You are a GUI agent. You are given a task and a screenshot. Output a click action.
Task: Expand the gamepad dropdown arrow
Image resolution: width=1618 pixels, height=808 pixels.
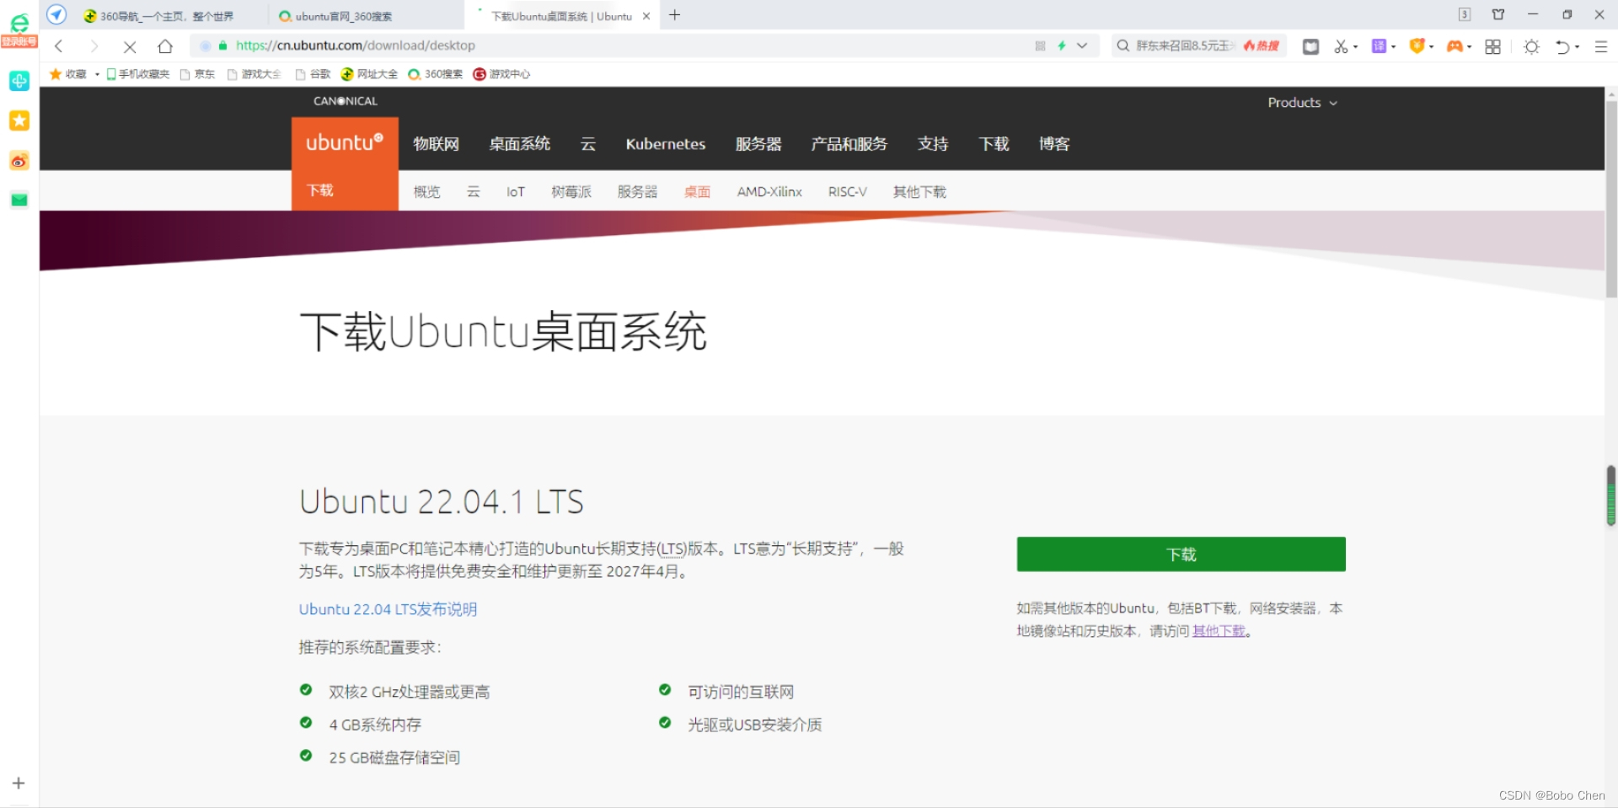[1469, 47]
